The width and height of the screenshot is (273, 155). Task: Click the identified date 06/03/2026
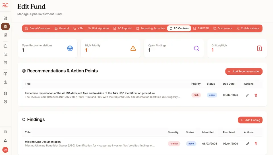(x=210, y=144)
